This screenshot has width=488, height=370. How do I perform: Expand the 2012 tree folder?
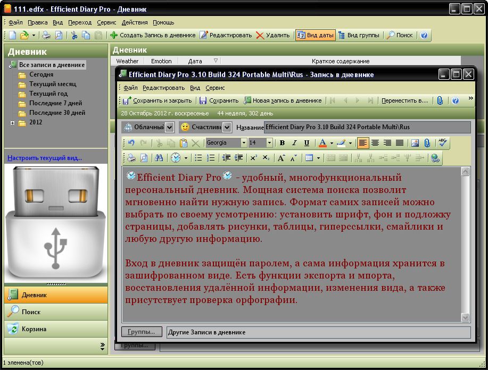(x=12, y=123)
